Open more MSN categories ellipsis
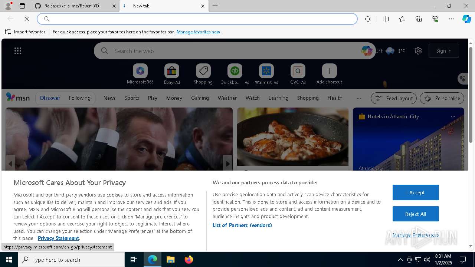This screenshot has height=267, width=475. [x=358, y=98]
